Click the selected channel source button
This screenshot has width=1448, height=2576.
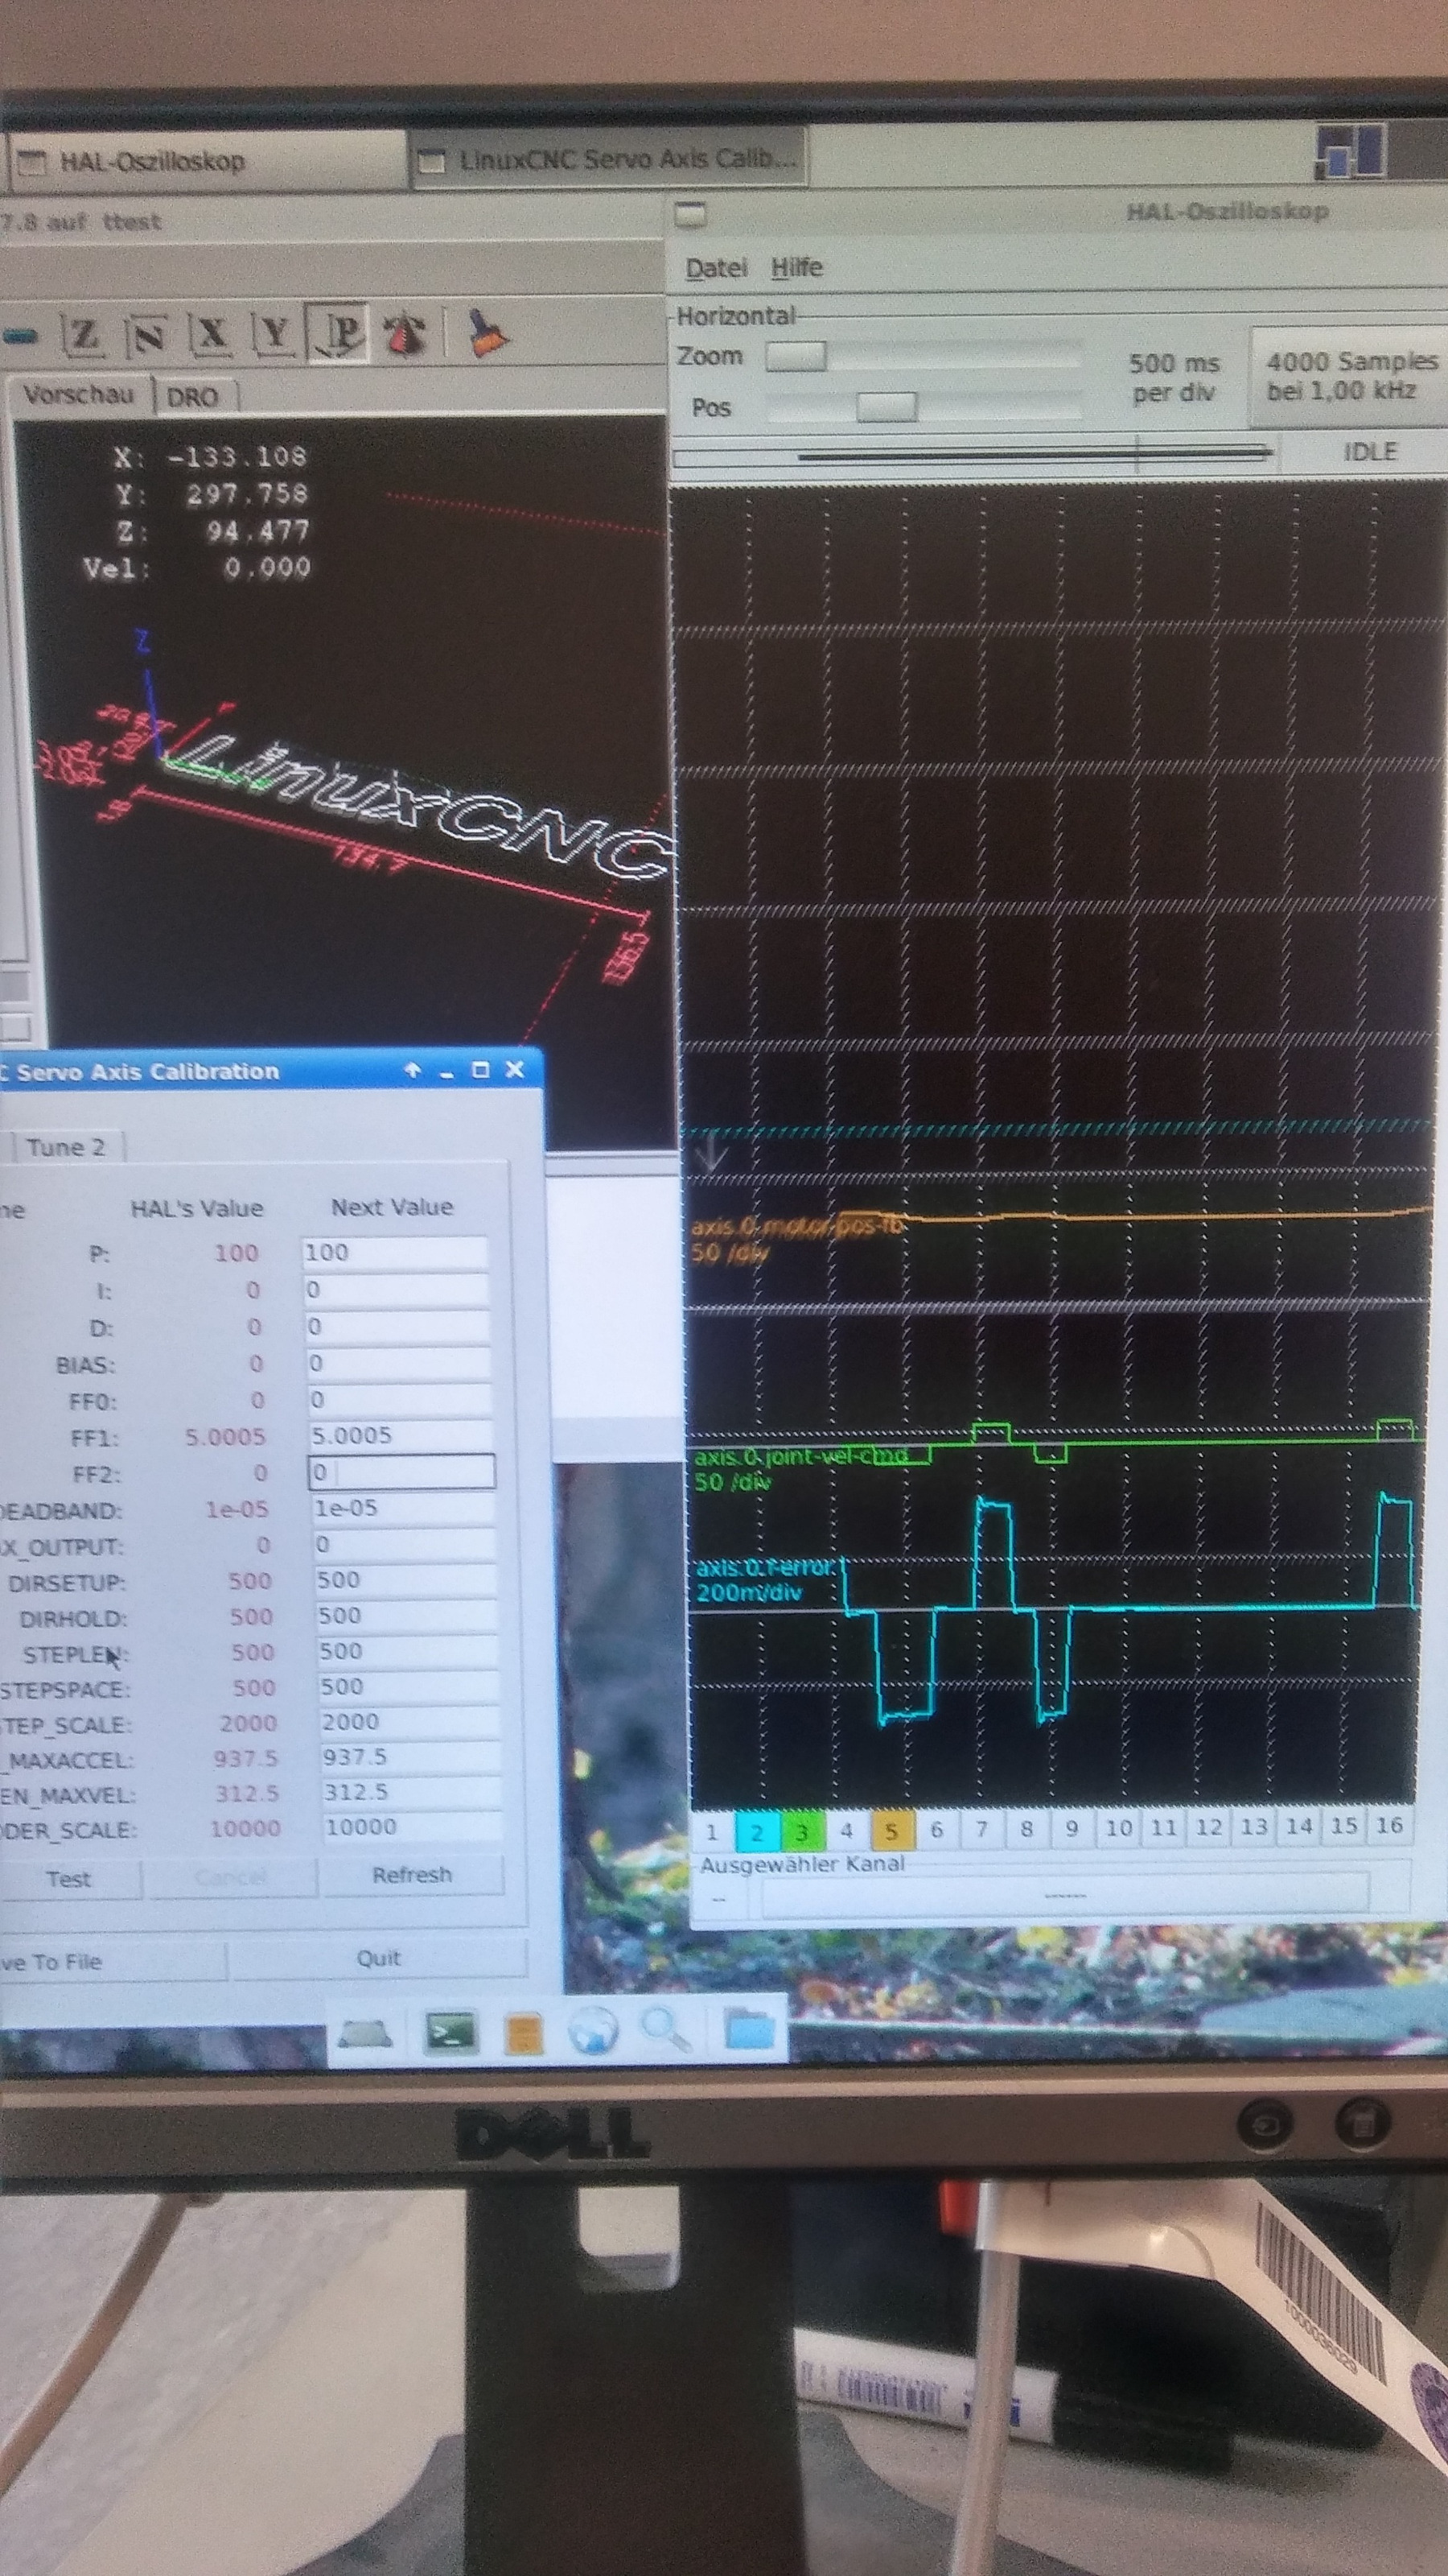[x=1064, y=1896]
